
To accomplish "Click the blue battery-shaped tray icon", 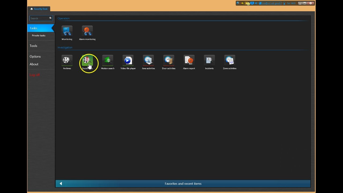I will coord(284,3).
